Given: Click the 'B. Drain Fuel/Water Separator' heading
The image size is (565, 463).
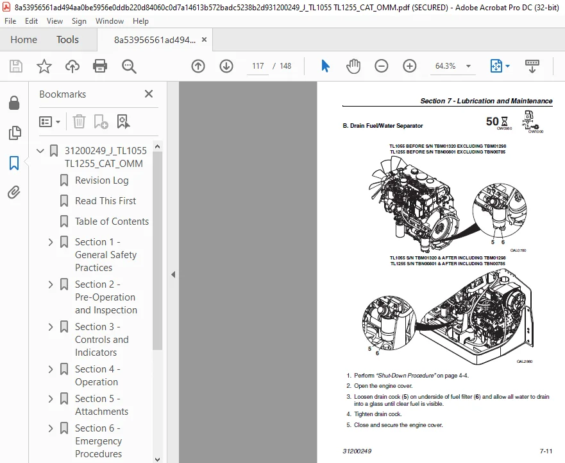Looking at the screenshot, I should (383, 126).
